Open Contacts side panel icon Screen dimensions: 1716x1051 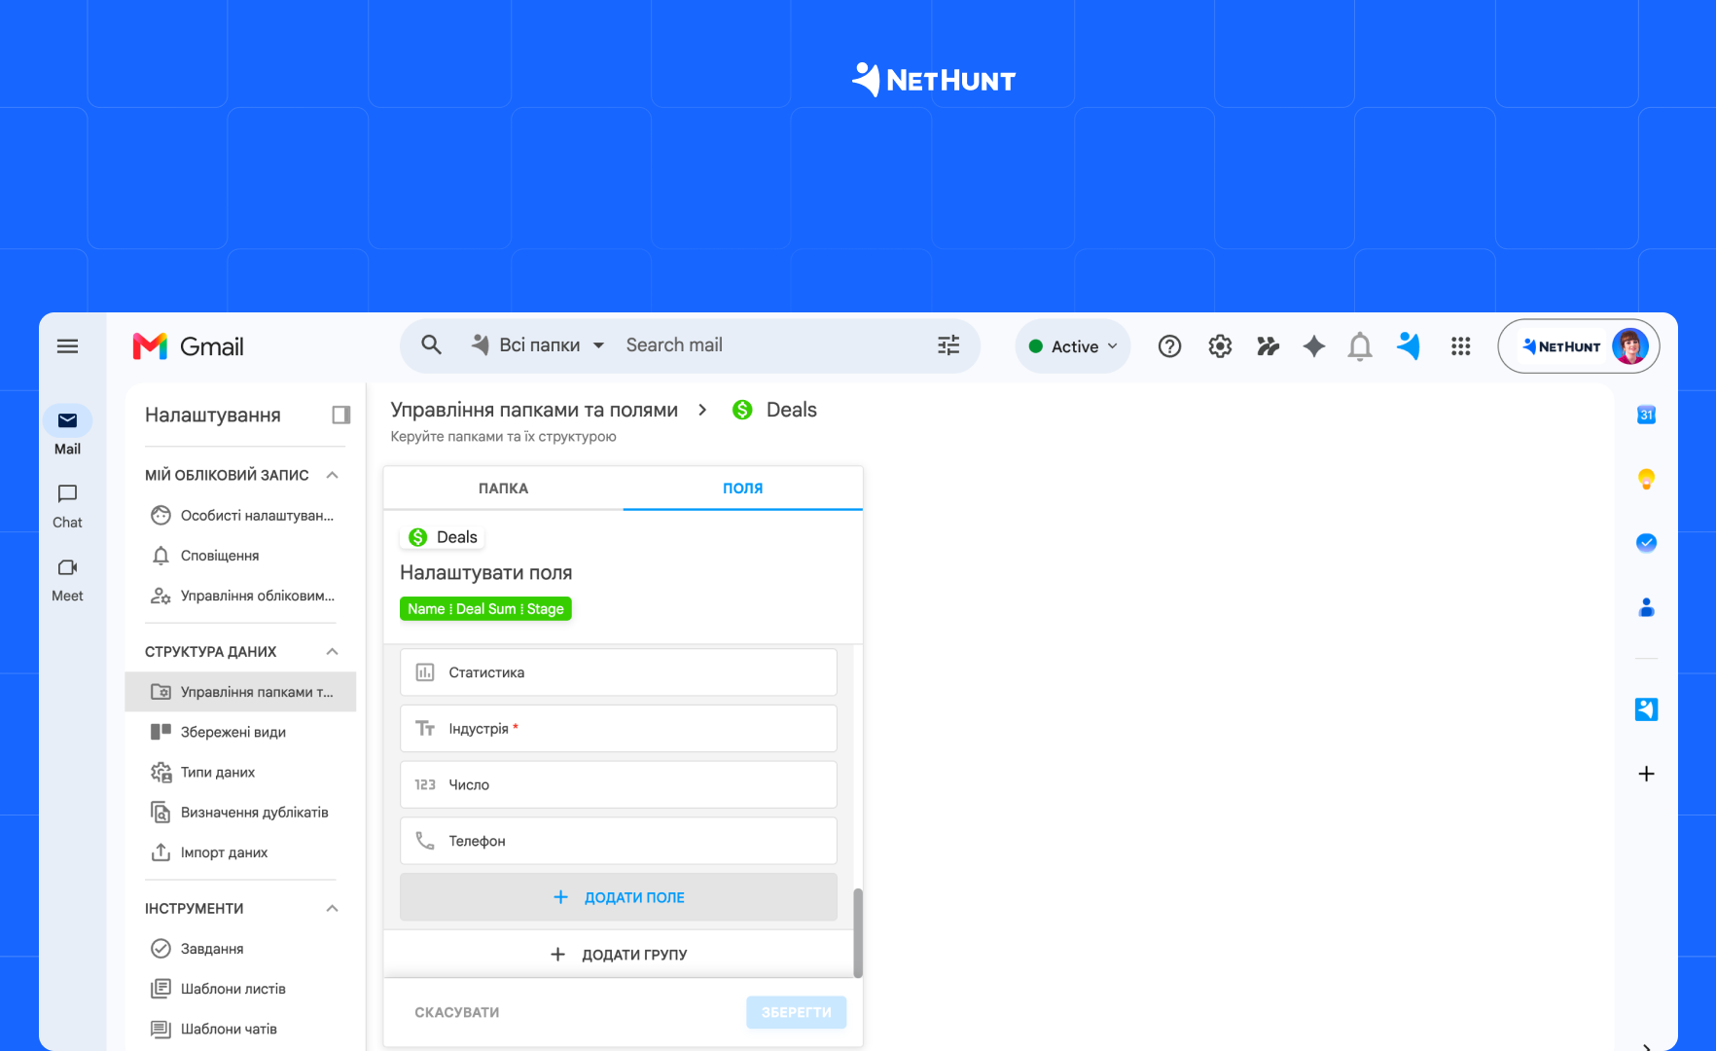pos(1646,607)
